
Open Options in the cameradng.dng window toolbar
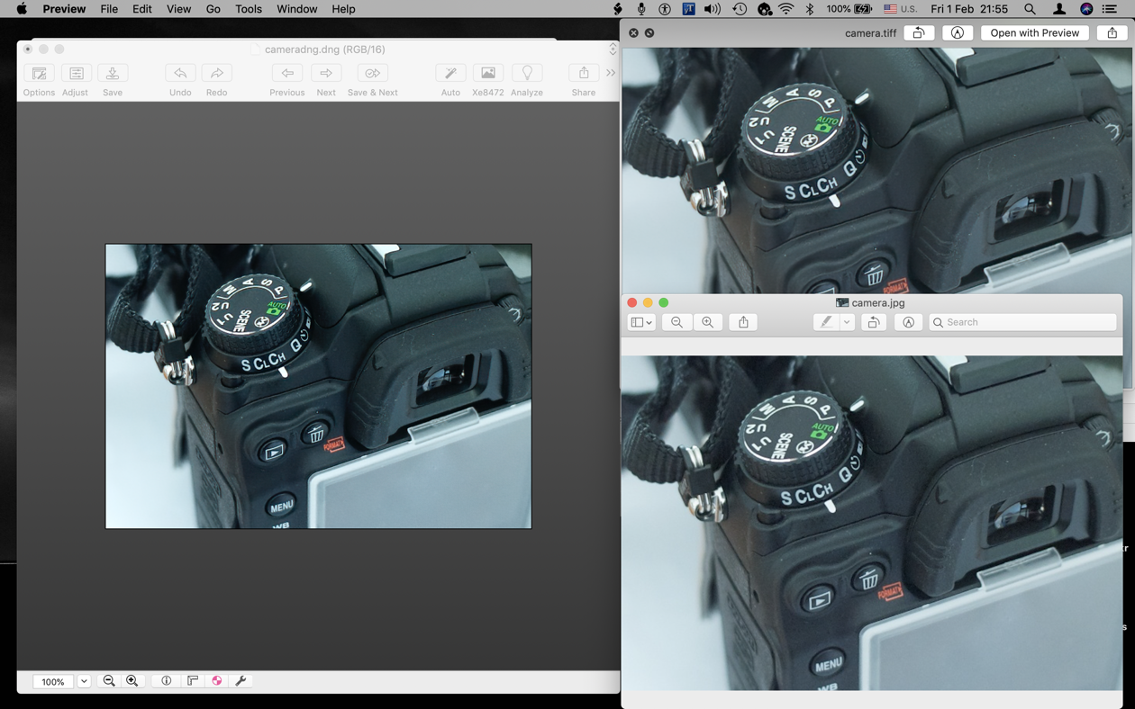(x=39, y=73)
